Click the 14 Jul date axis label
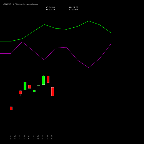This screenshot has width=144, height=144. 24,137
